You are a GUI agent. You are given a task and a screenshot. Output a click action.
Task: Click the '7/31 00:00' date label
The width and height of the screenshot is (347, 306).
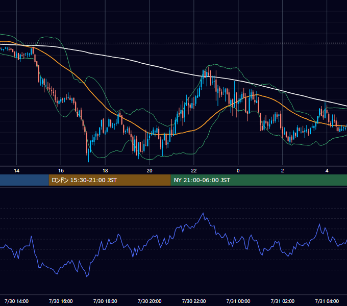click(x=238, y=301)
